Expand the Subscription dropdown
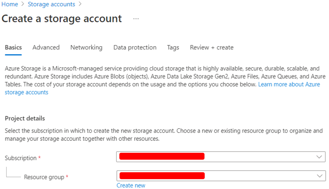Screen dimensions: 329x189 [x=221, y=156]
